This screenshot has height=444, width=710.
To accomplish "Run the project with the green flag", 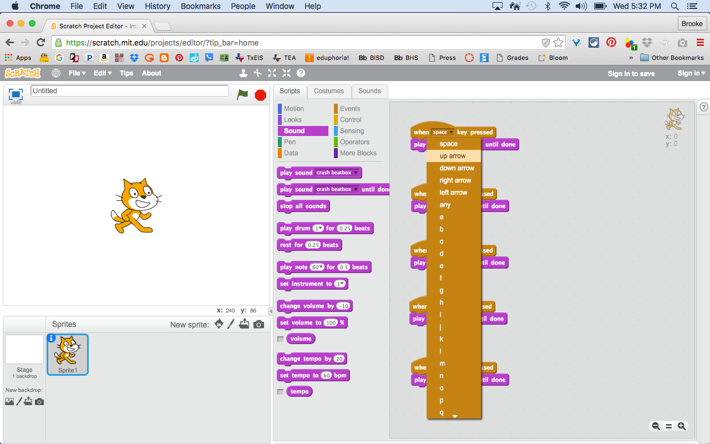I will tap(242, 95).
